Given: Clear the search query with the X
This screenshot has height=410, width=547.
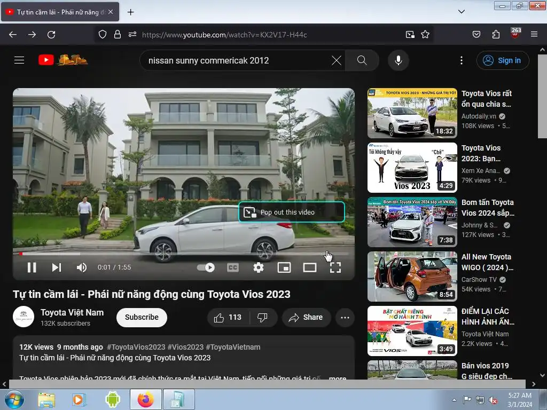Looking at the screenshot, I should point(337,60).
